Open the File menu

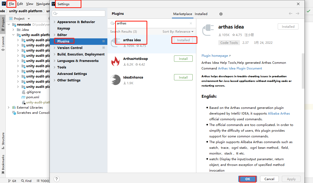pos(11,4)
